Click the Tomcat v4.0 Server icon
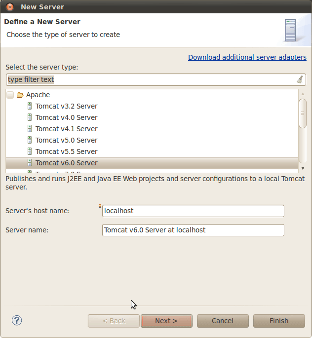 point(30,117)
